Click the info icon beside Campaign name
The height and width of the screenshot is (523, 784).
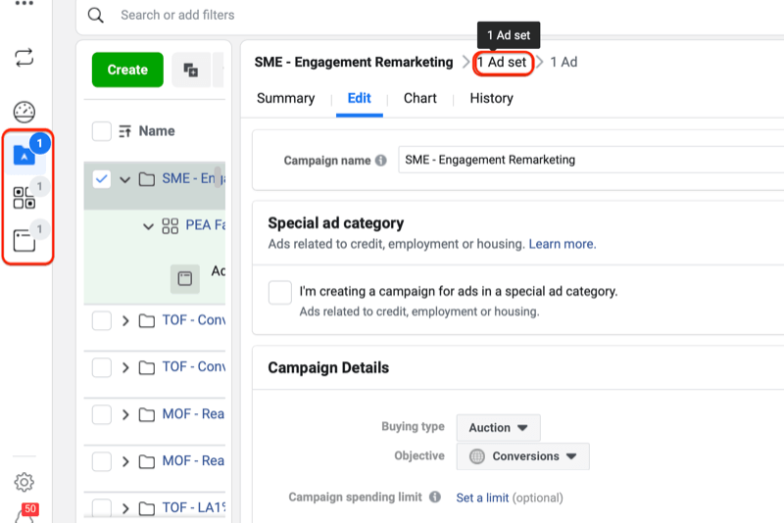point(380,161)
